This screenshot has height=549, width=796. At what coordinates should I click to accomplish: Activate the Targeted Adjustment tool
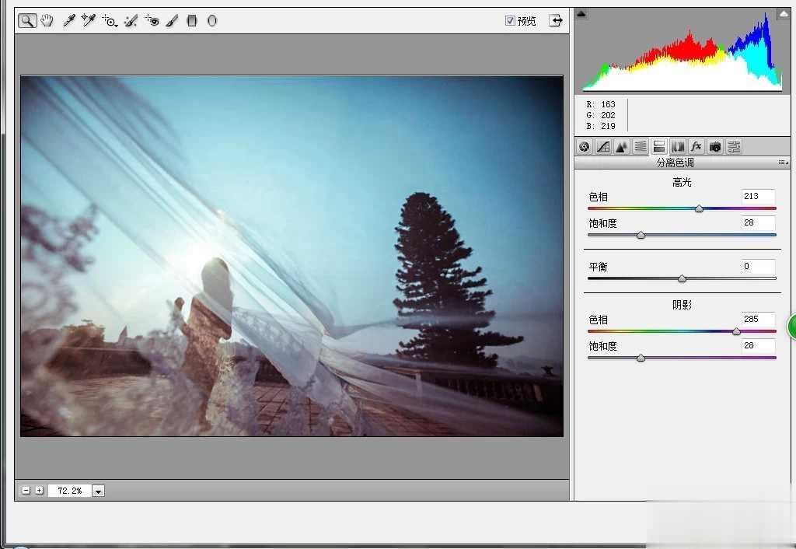110,21
